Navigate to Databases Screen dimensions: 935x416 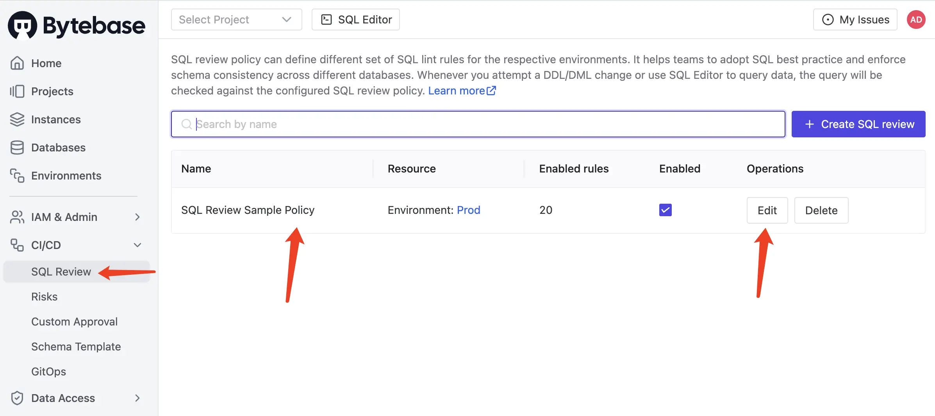pyautogui.click(x=59, y=148)
